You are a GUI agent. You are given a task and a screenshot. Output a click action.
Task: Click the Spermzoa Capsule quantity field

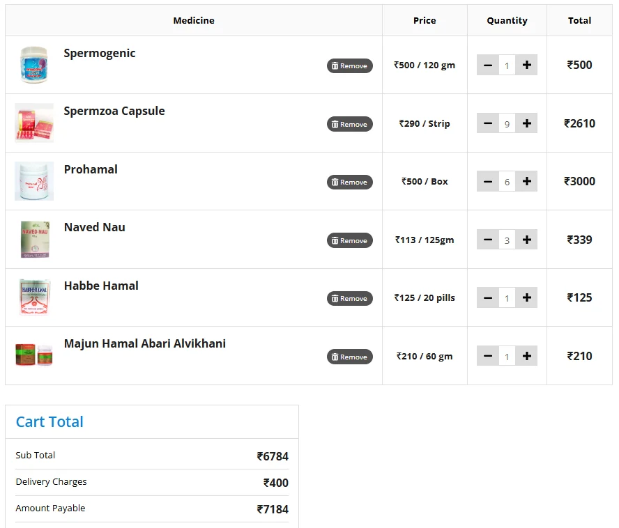507,124
